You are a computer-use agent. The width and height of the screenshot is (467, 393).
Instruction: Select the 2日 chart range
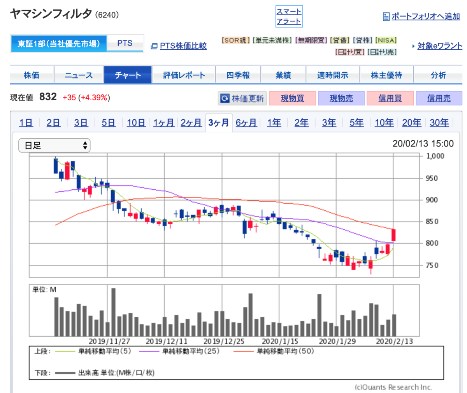click(x=53, y=123)
